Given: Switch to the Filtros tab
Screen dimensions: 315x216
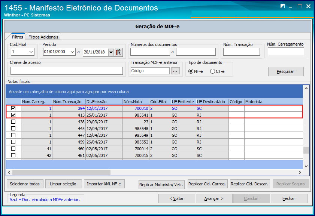Looking at the screenshot, I should coord(18,37).
